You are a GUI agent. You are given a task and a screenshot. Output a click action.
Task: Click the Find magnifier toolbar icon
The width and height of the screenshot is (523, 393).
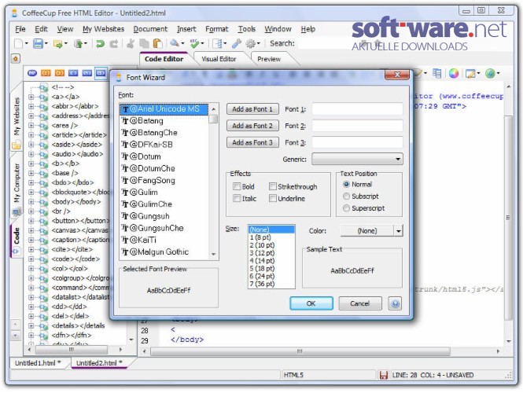[x=175, y=43]
